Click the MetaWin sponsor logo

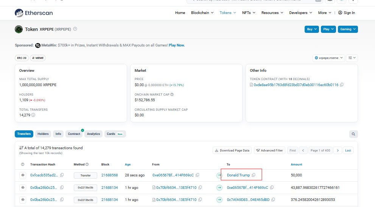click(38, 45)
